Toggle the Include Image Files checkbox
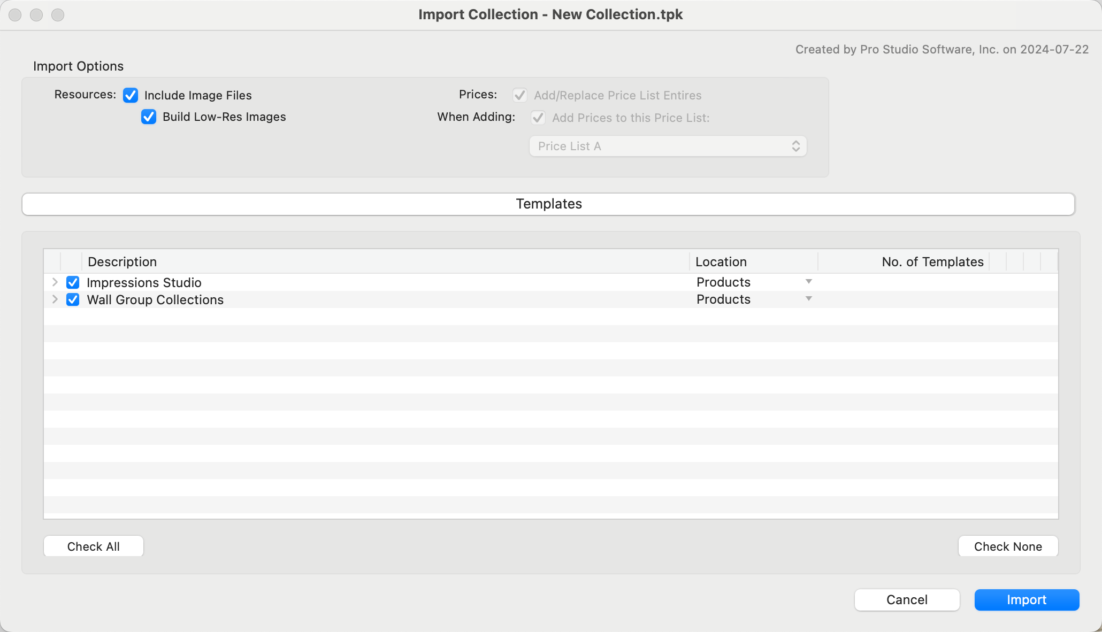Viewport: 1102px width, 632px height. pyautogui.click(x=131, y=95)
